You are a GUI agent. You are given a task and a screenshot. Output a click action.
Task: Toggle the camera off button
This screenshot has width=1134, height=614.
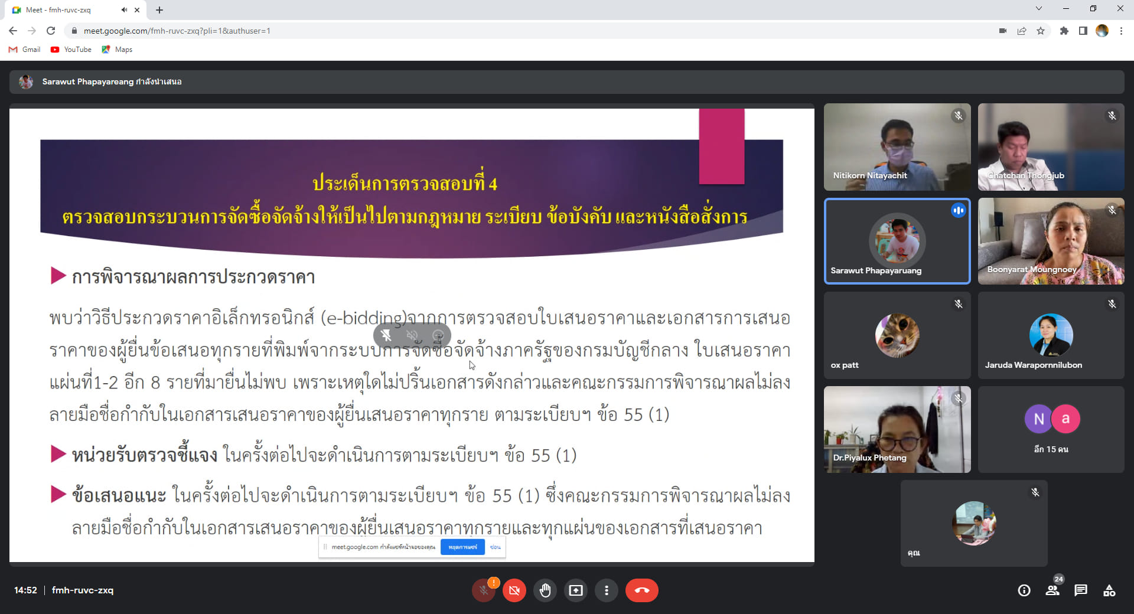tap(514, 590)
